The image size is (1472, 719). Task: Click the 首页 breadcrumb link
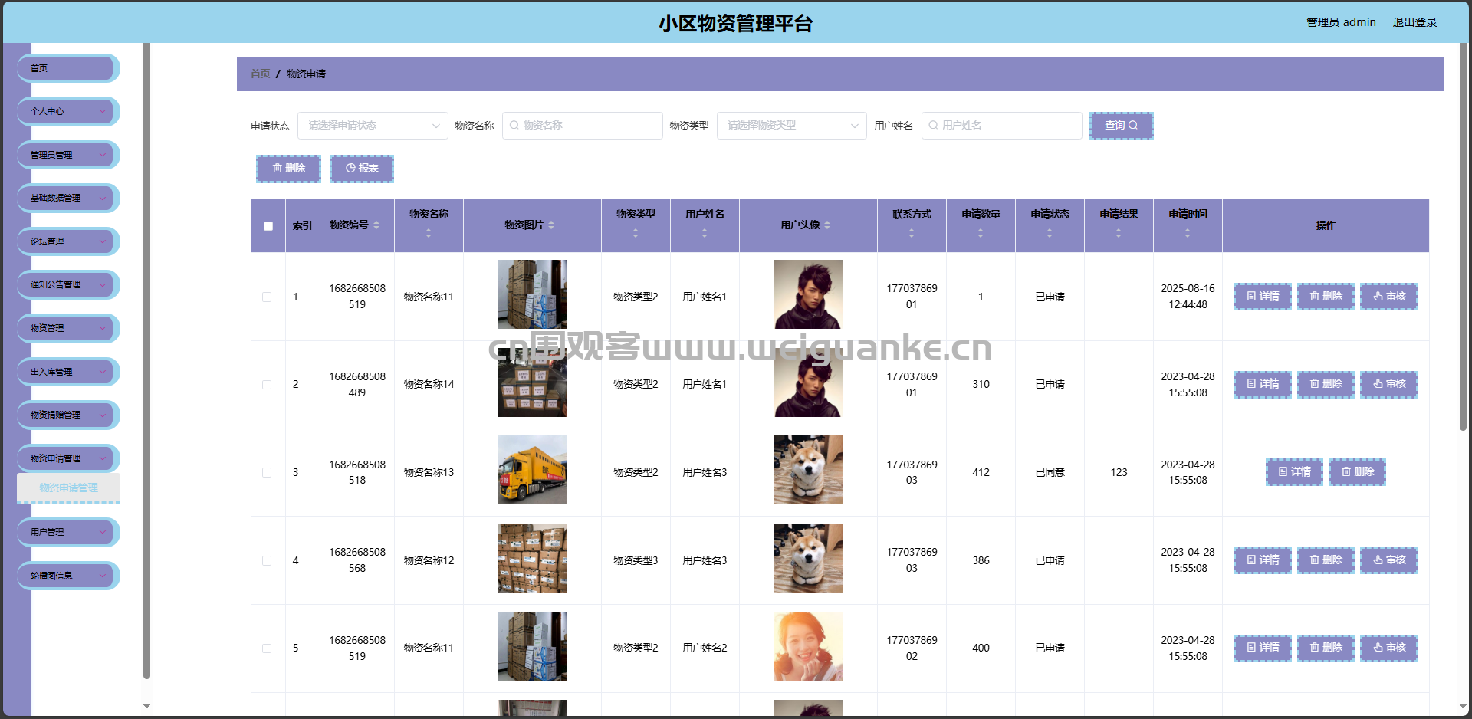(260, 74)
